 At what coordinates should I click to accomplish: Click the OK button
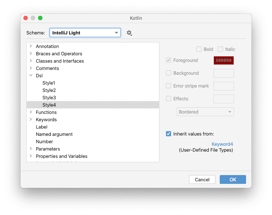point(233,179)
